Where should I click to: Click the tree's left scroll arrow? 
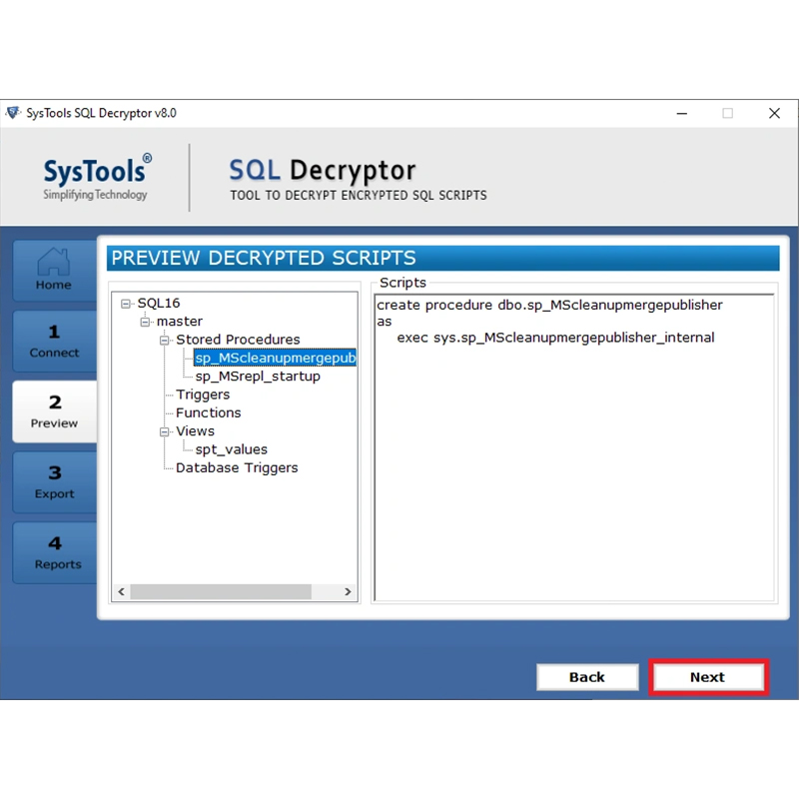(x=121, y=591)
